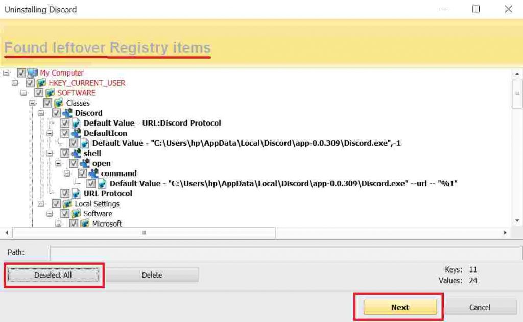Select the DefaultIcon tree item label

pyautogui.click(x=105, y=133)
